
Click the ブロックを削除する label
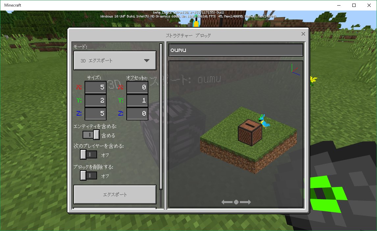point(93,167)
